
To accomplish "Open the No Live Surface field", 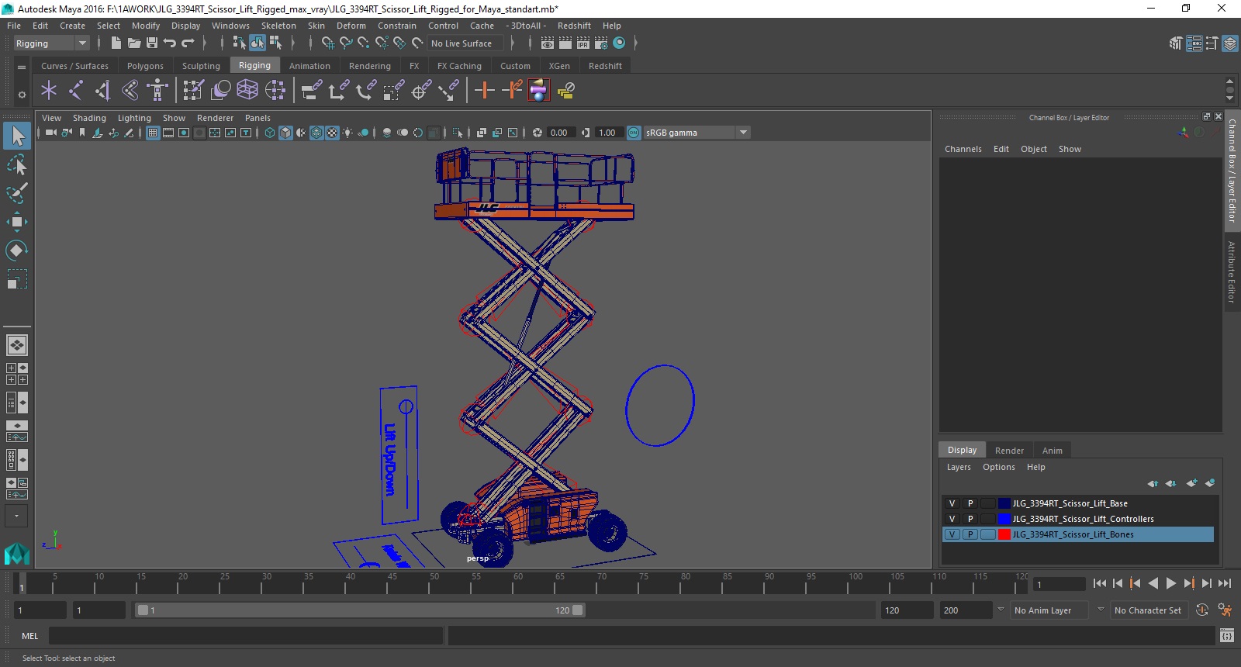I will coord(465,43).
